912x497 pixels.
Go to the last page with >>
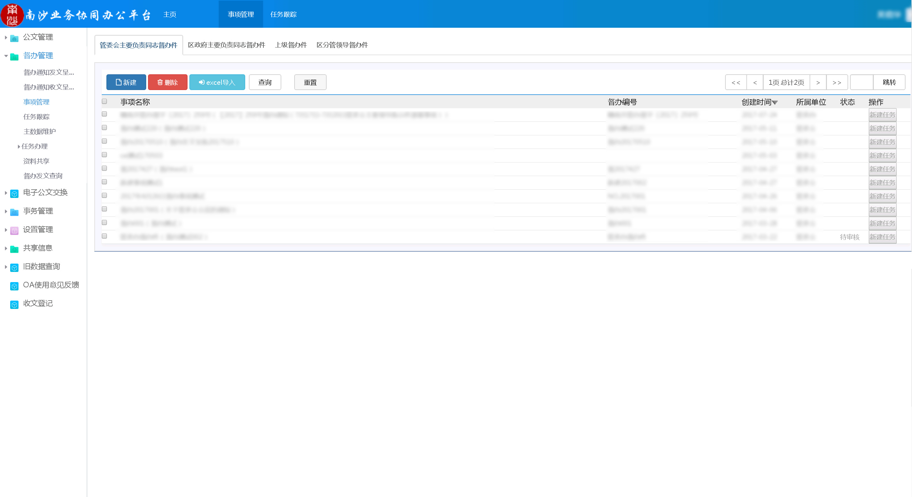pyautogui.click(x=837, y=82)
